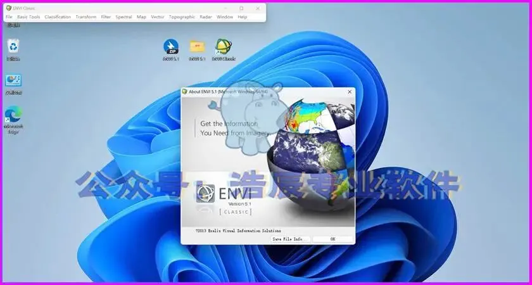
Task: Open the Window menu
Action: pyautogui.click(x=225, y=16)
